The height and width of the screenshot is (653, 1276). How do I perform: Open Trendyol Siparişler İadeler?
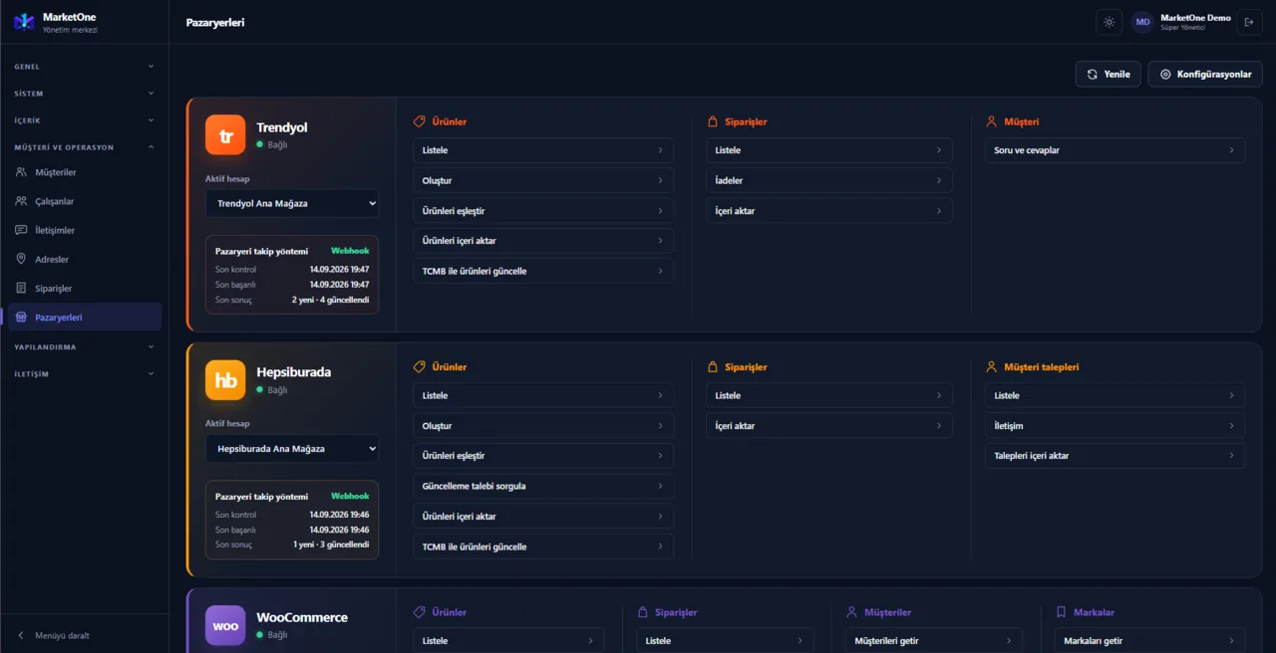pos(829,181)
